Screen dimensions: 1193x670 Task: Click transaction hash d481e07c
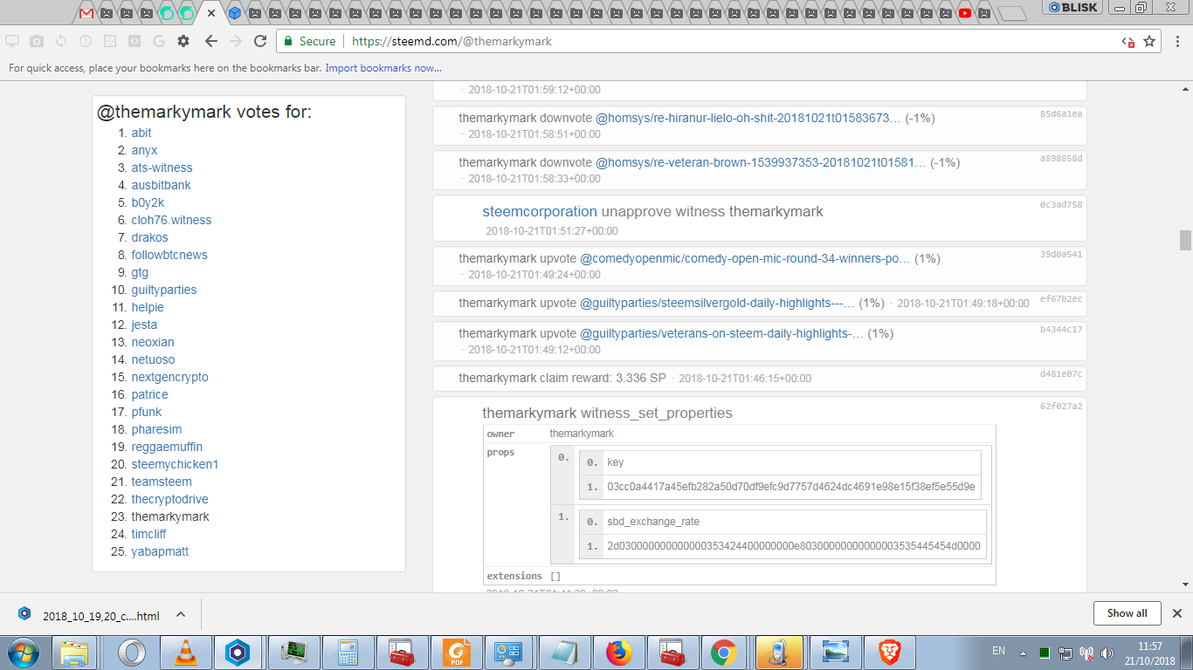tap(1061, 374)
